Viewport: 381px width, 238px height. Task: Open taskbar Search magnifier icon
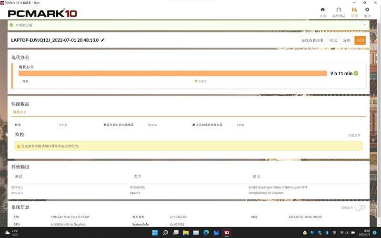click(165, 233)
